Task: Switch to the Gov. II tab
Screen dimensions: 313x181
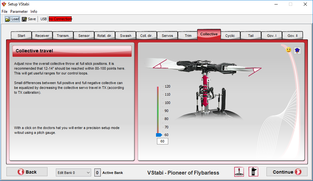Action: (x=292, y=36)
